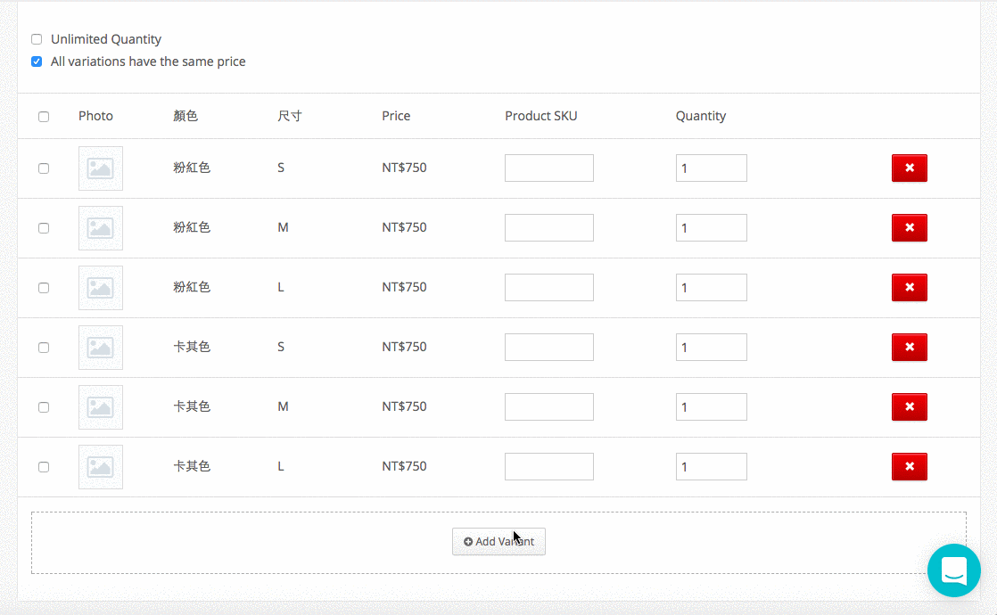The image size is (997, 615).
Task: Uncheck All variations have the same price
Action: click(x=37, y=61)
